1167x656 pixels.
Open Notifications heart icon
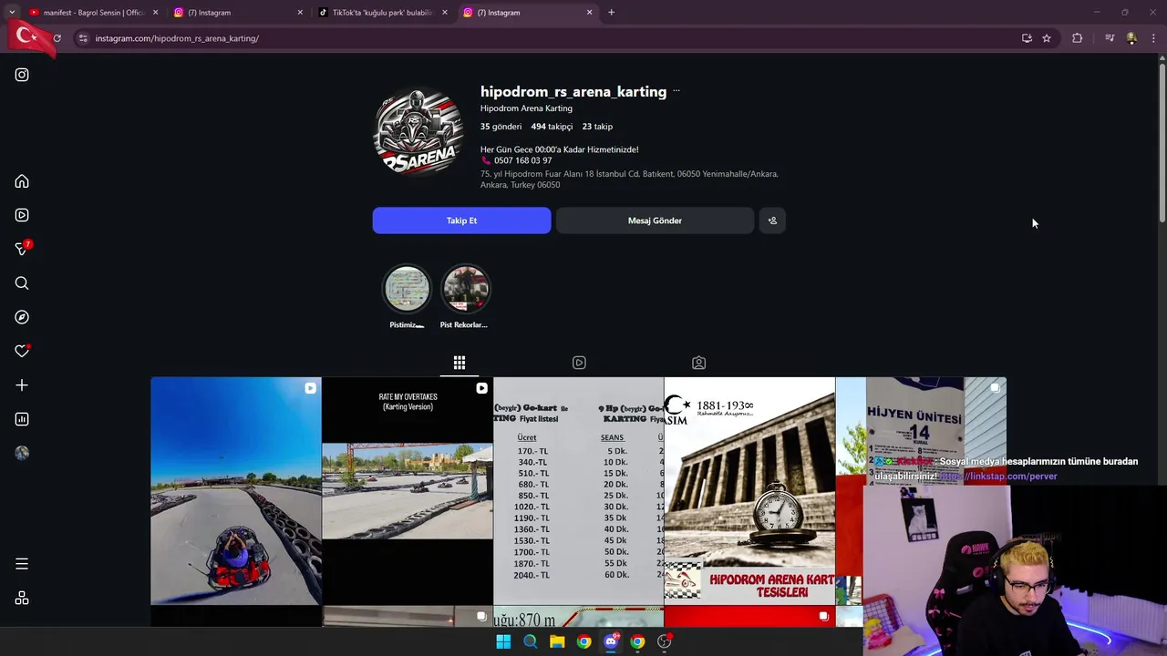(x=22, y=351)
